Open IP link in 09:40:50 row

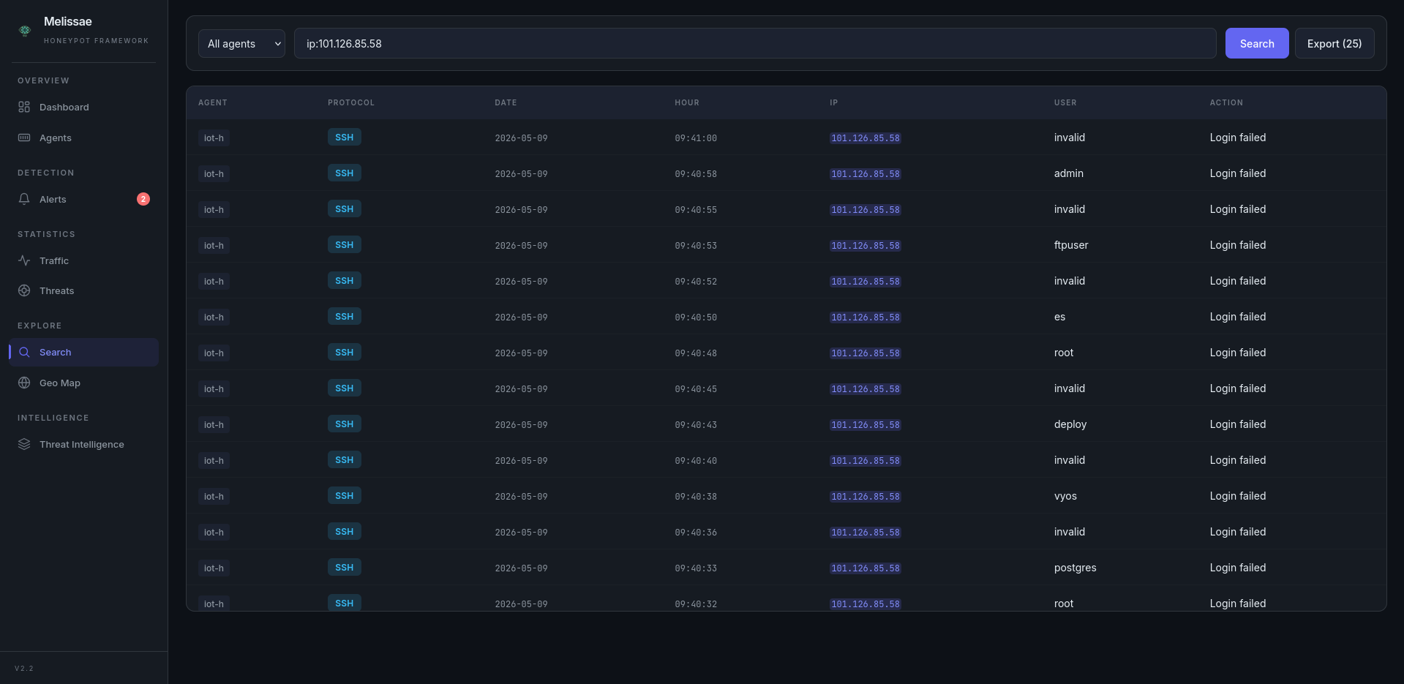click(x=866, y=317)
